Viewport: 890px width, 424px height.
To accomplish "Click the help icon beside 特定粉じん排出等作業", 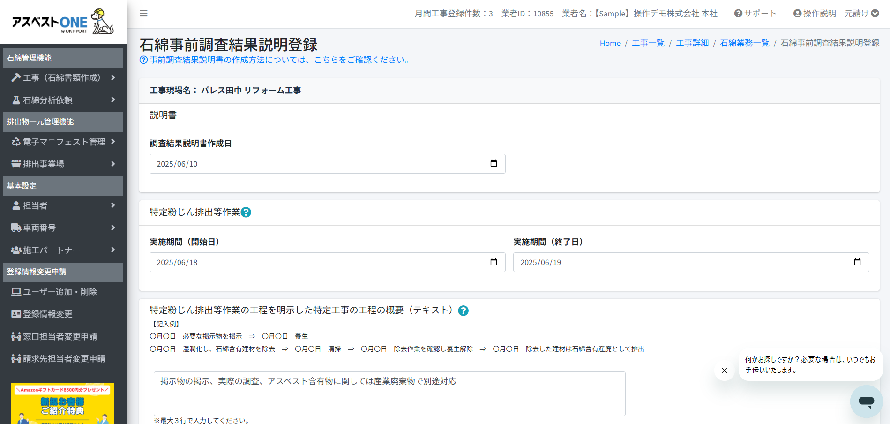I will (x=246, y=212).
